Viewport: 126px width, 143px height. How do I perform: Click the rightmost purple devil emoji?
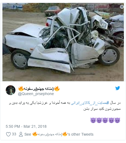(117, 120)
